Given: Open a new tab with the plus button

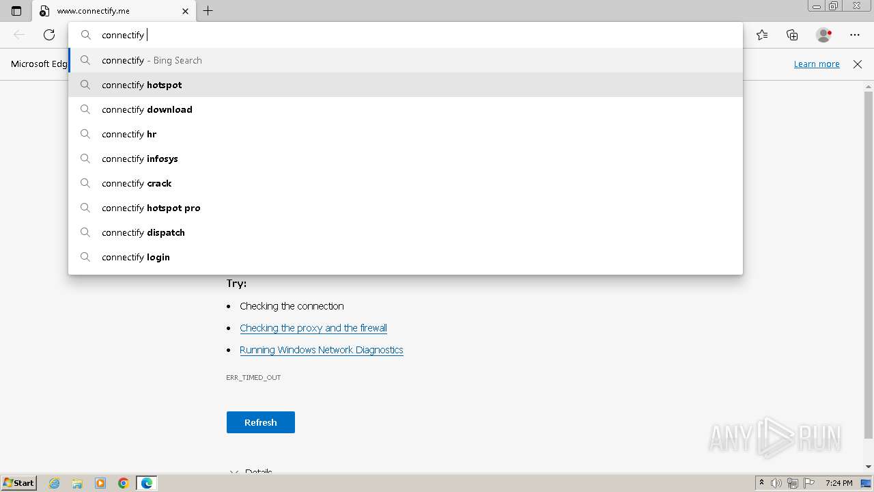Looking at the screenshot, I should (x=208, y=11).
